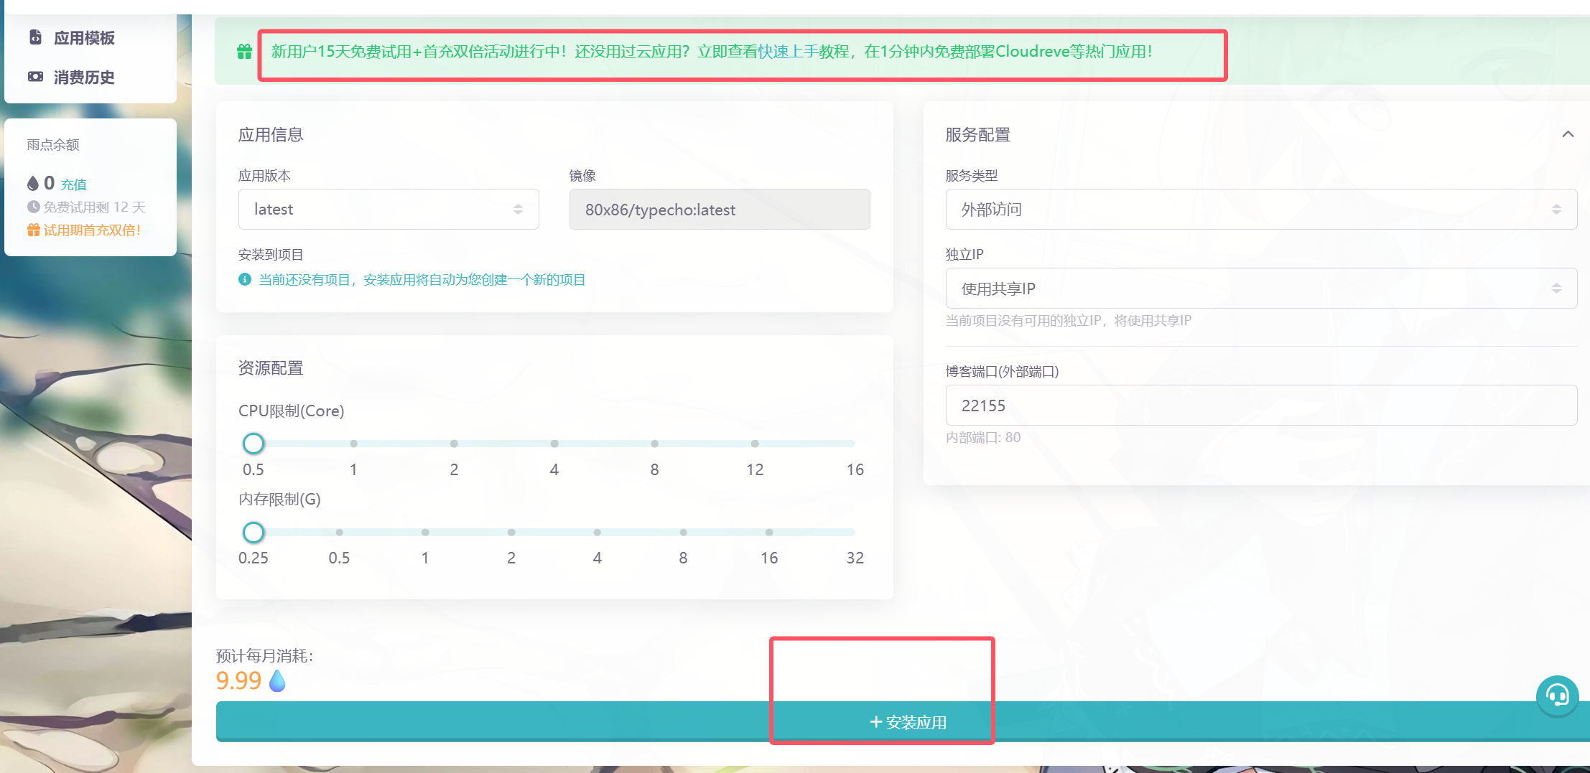Click the clock icon beside 免费试用剩
1590x773 pixels.
click(33, 207)
